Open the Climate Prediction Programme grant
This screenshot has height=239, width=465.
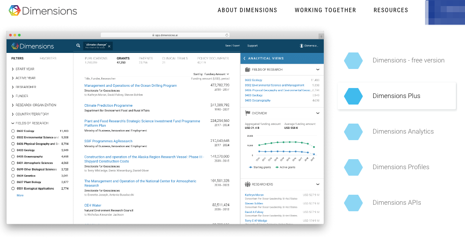click(x=108, y=105)
